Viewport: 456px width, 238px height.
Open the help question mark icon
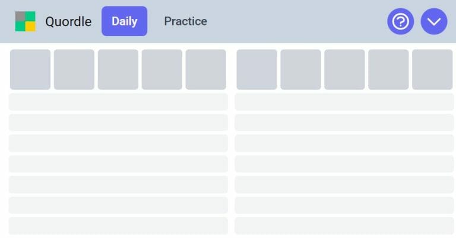400,21
